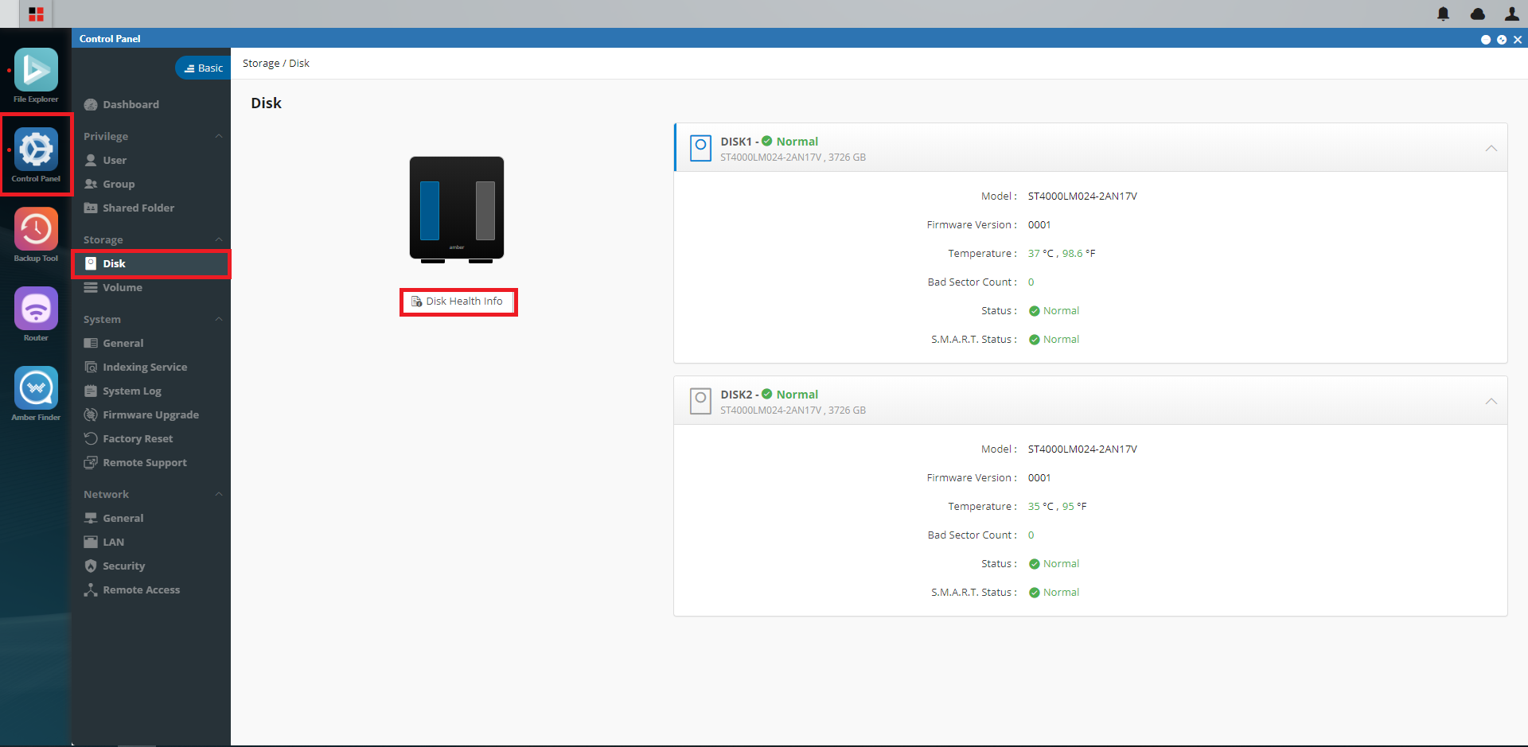Click DISK1 model ST4000LM024-2AN17V value

(x=1082, y=196)
